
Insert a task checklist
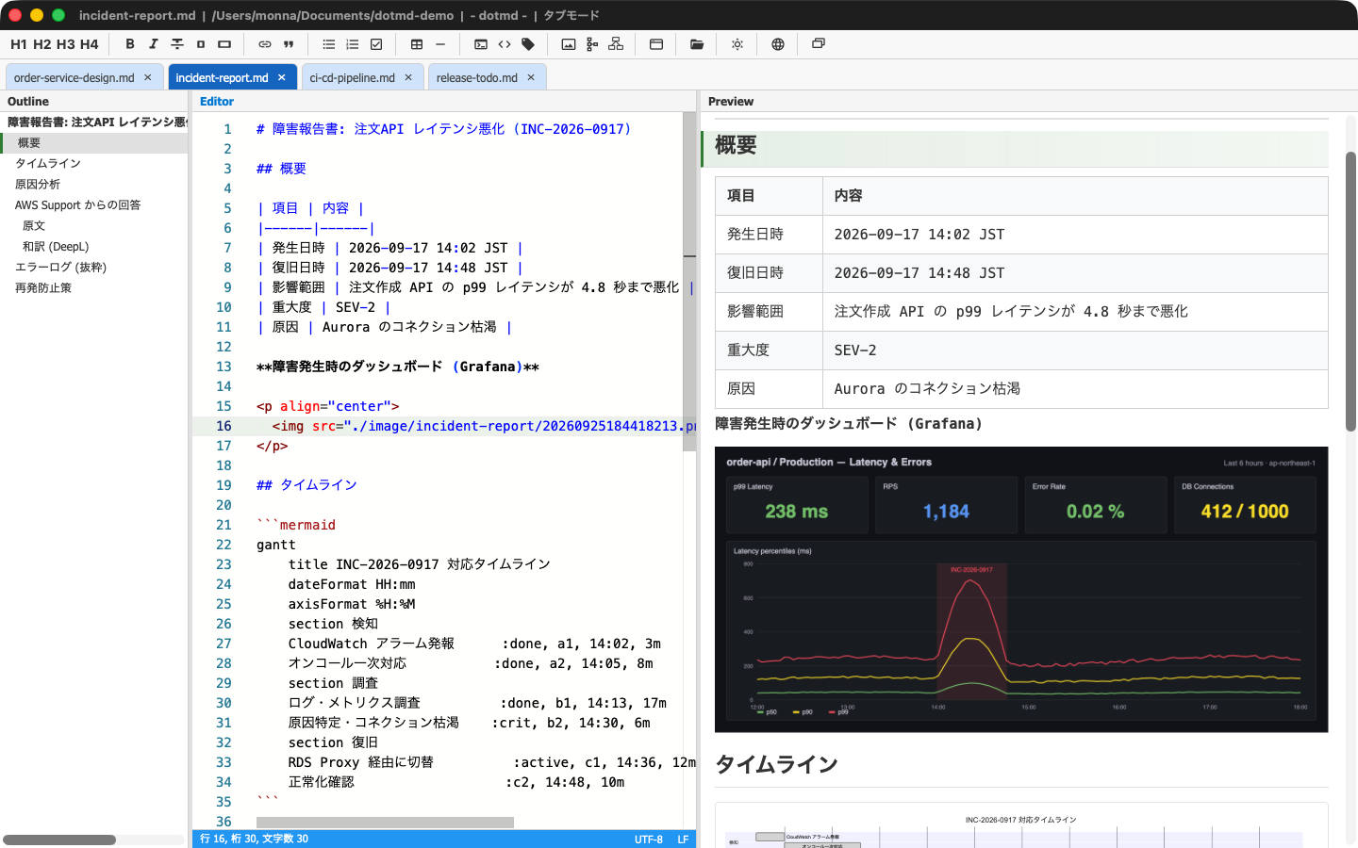tap(376, 44)
